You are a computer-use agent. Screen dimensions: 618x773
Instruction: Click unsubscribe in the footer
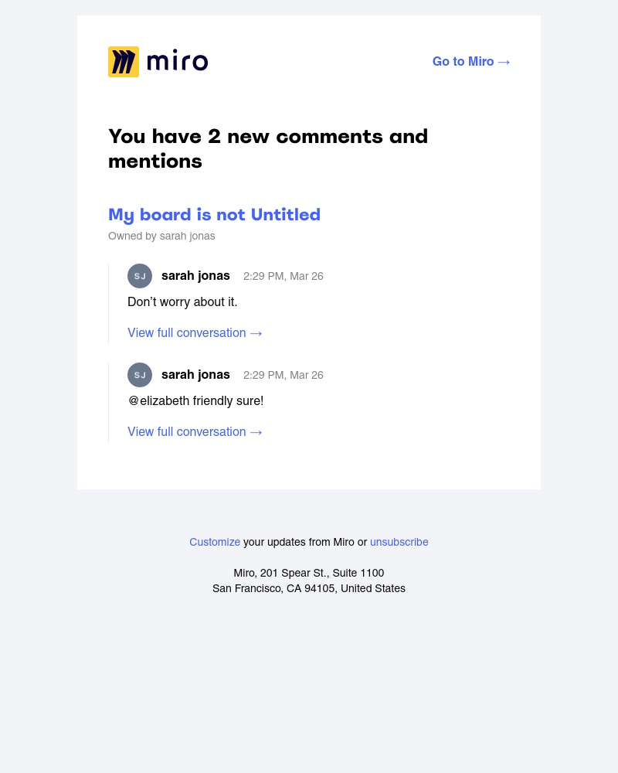(399, 542)
